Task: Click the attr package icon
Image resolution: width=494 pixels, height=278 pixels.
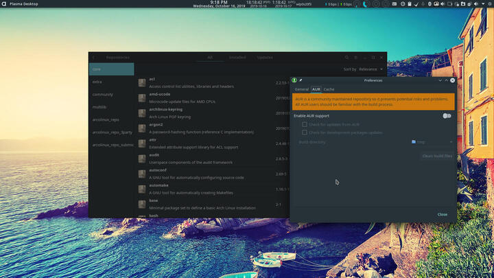Action: [142, 143]
